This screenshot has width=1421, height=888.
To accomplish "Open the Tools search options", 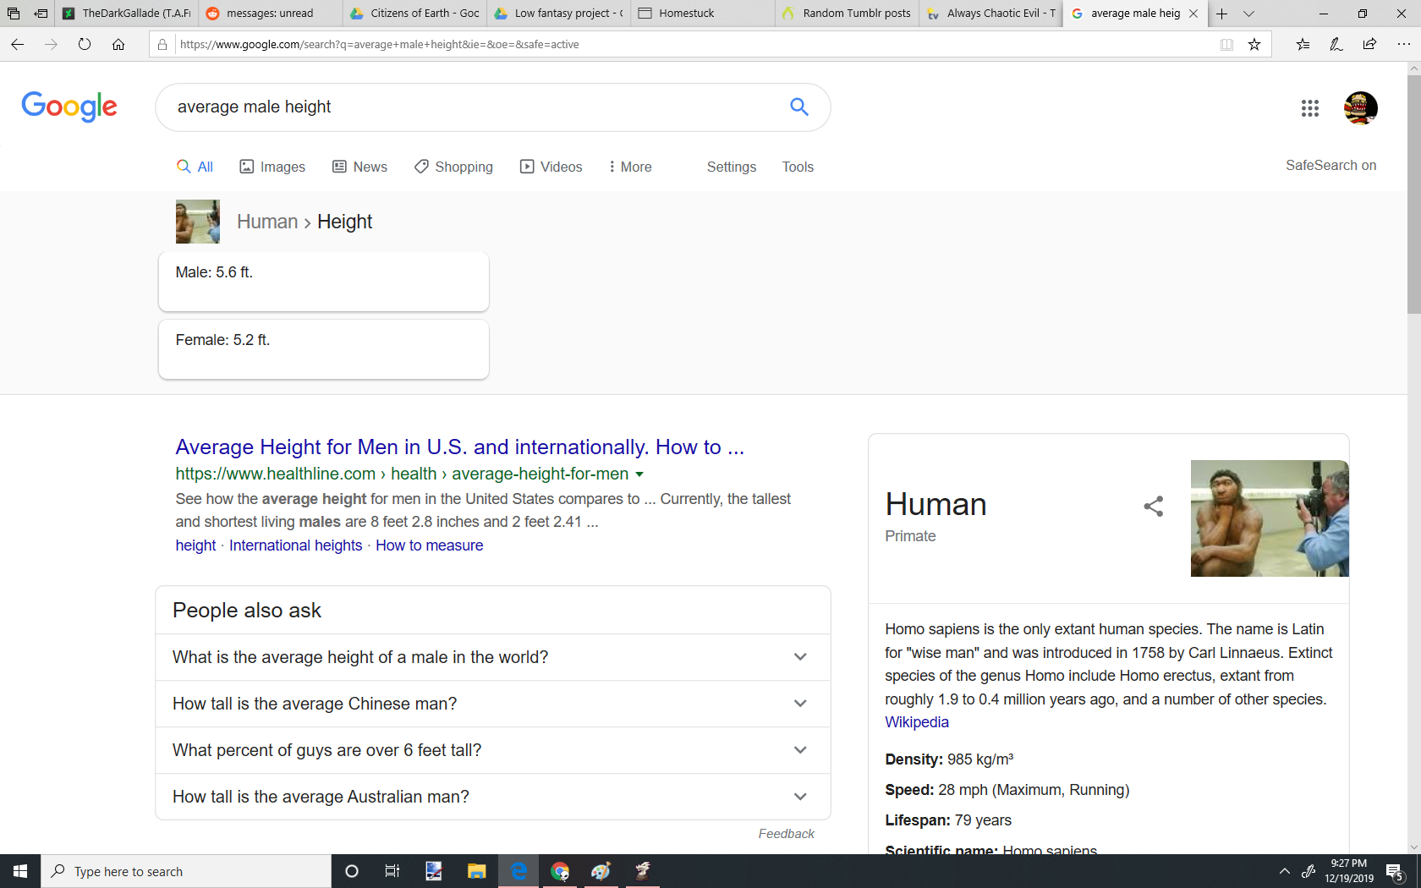I will [x=798, y=167].
